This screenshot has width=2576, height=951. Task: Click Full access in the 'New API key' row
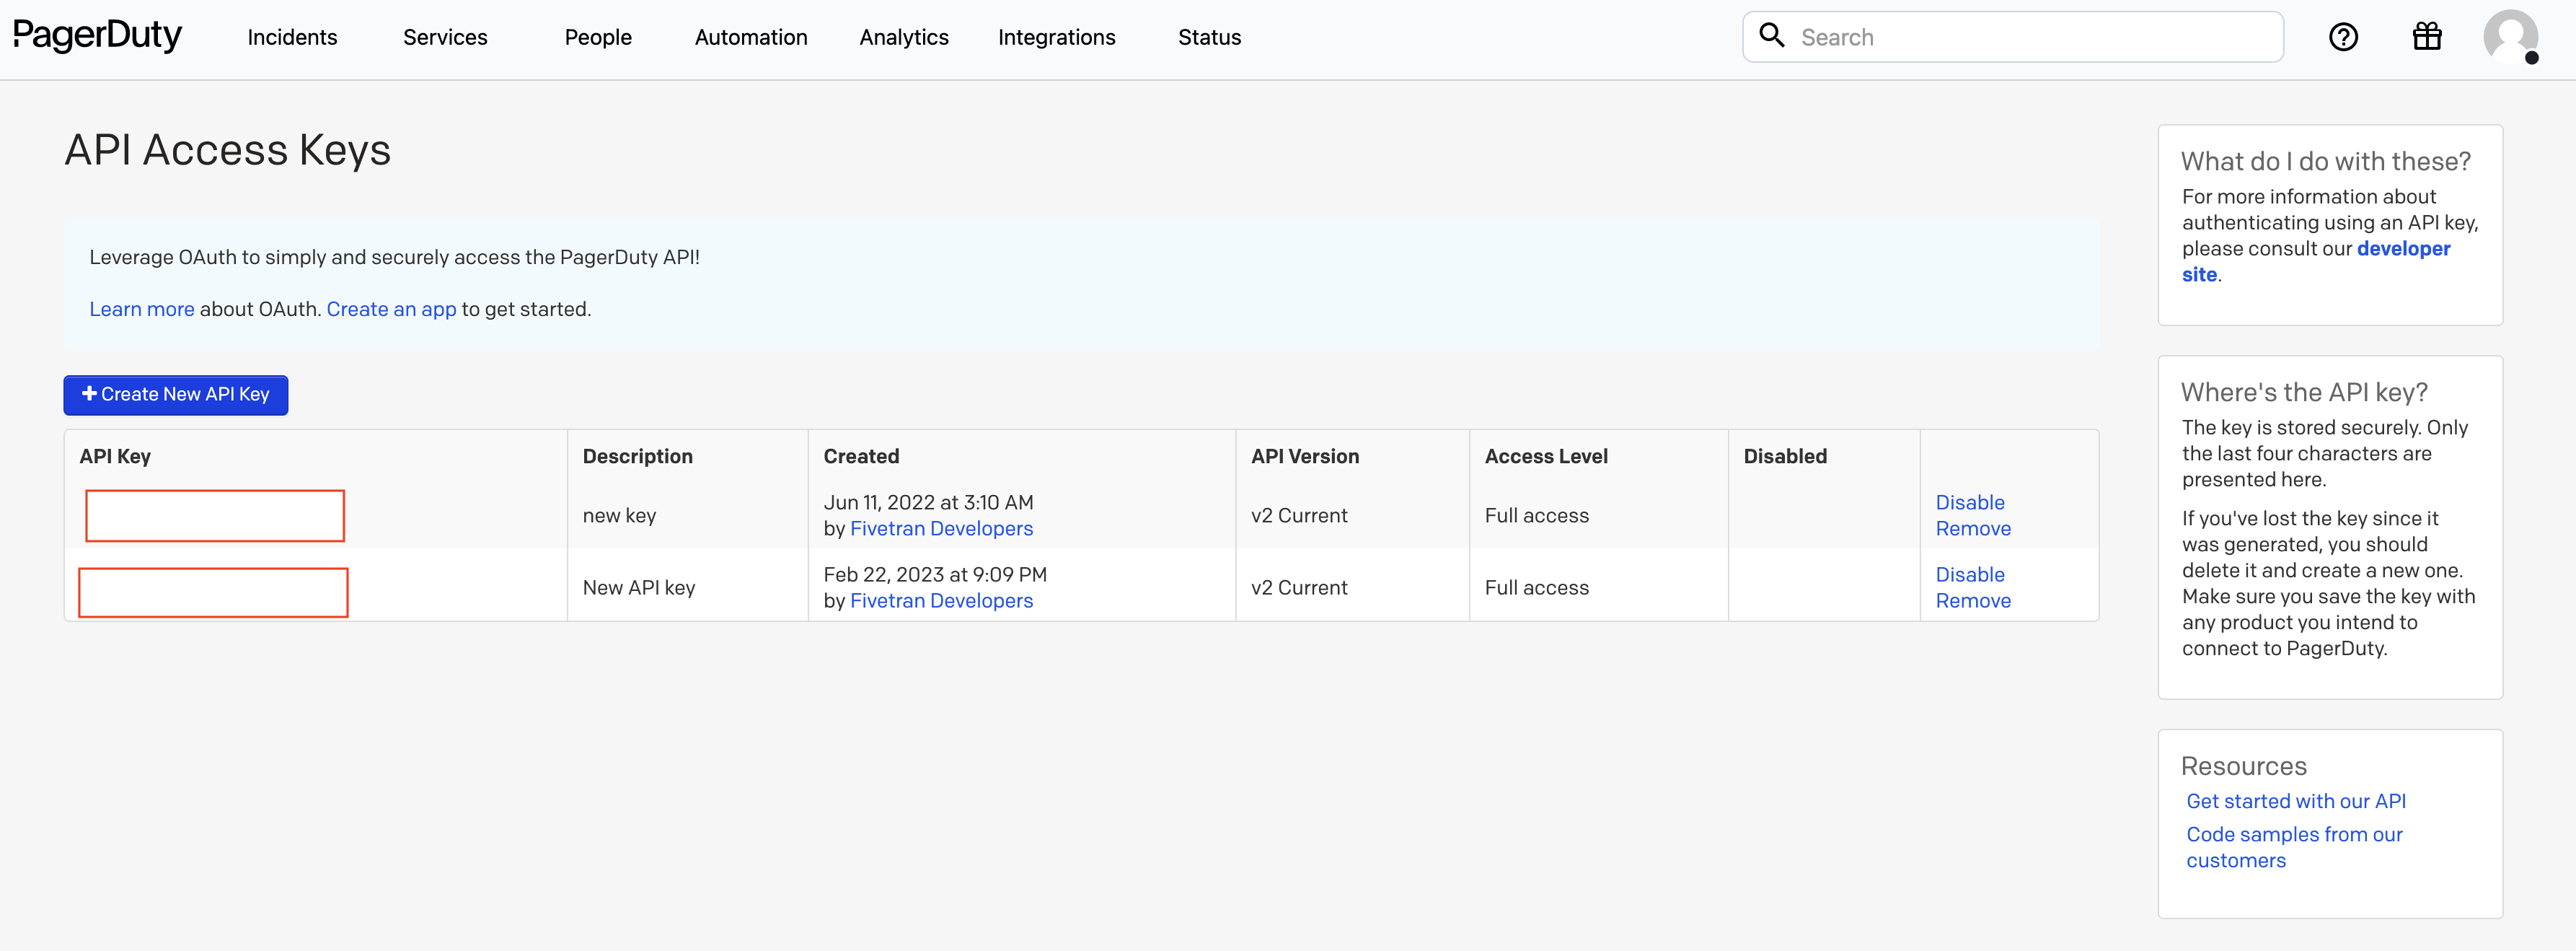[1536, 587]
